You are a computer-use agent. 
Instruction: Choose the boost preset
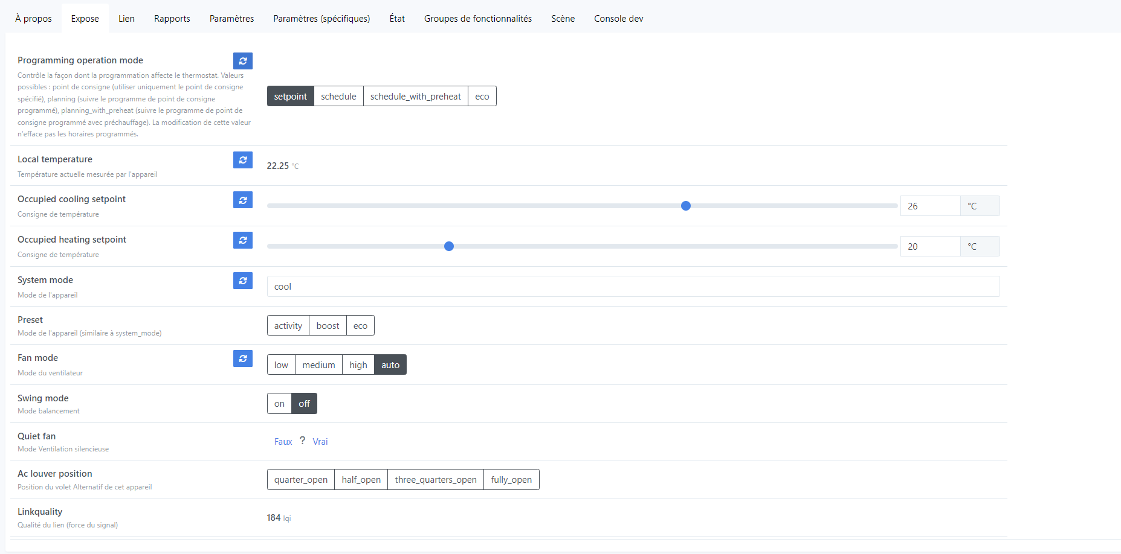click(328, 326)
